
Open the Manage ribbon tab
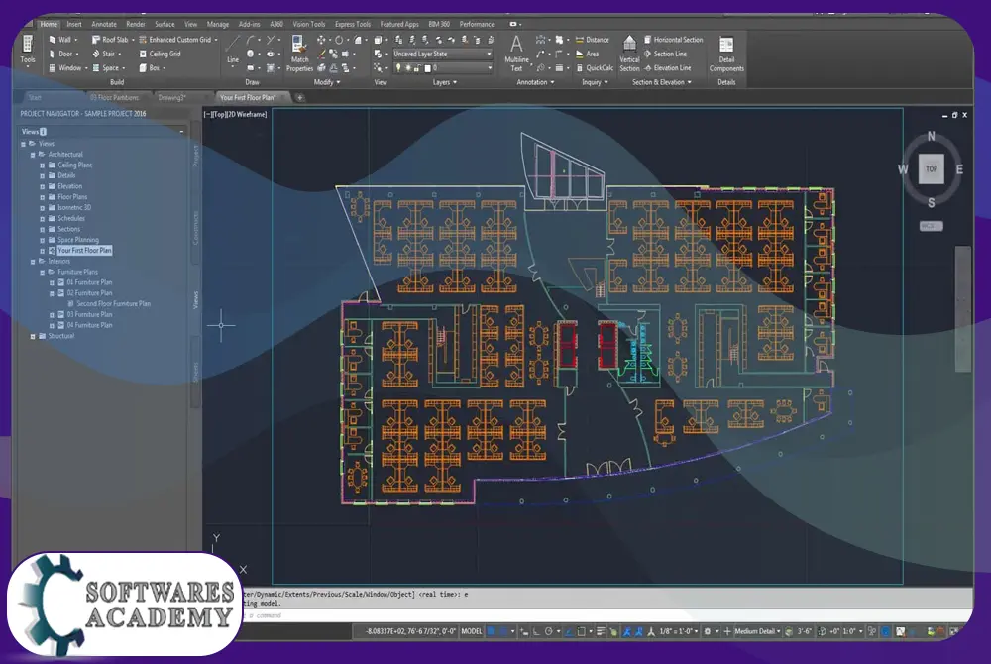[x=217, y=24]
